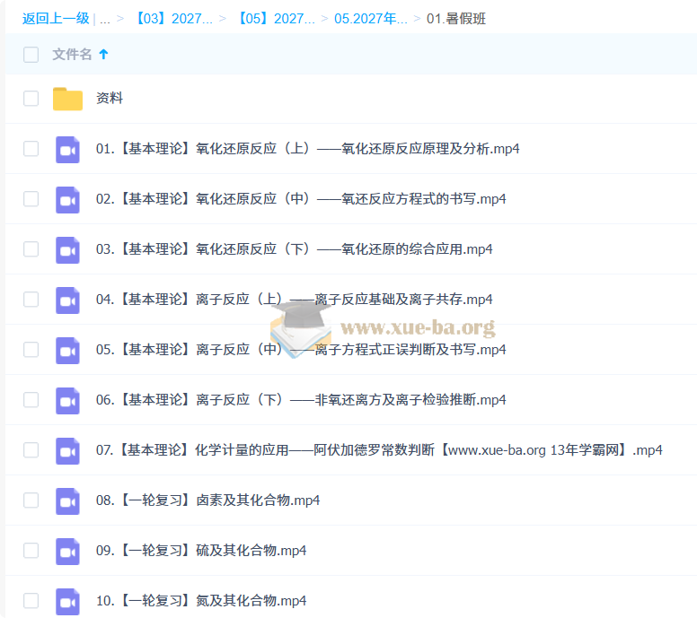Expand collapsed breadcrumb ellipsis
This screenshot has width=697, height=618.
(105, 19)
